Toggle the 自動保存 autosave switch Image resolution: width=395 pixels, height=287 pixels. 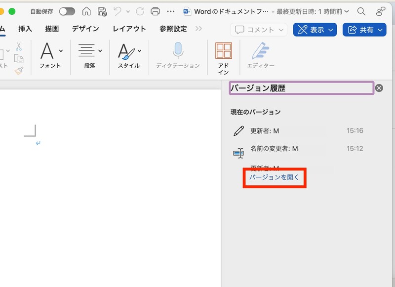[67, 11]
